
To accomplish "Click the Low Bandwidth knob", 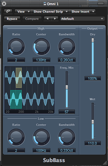I will click(67, 137).
